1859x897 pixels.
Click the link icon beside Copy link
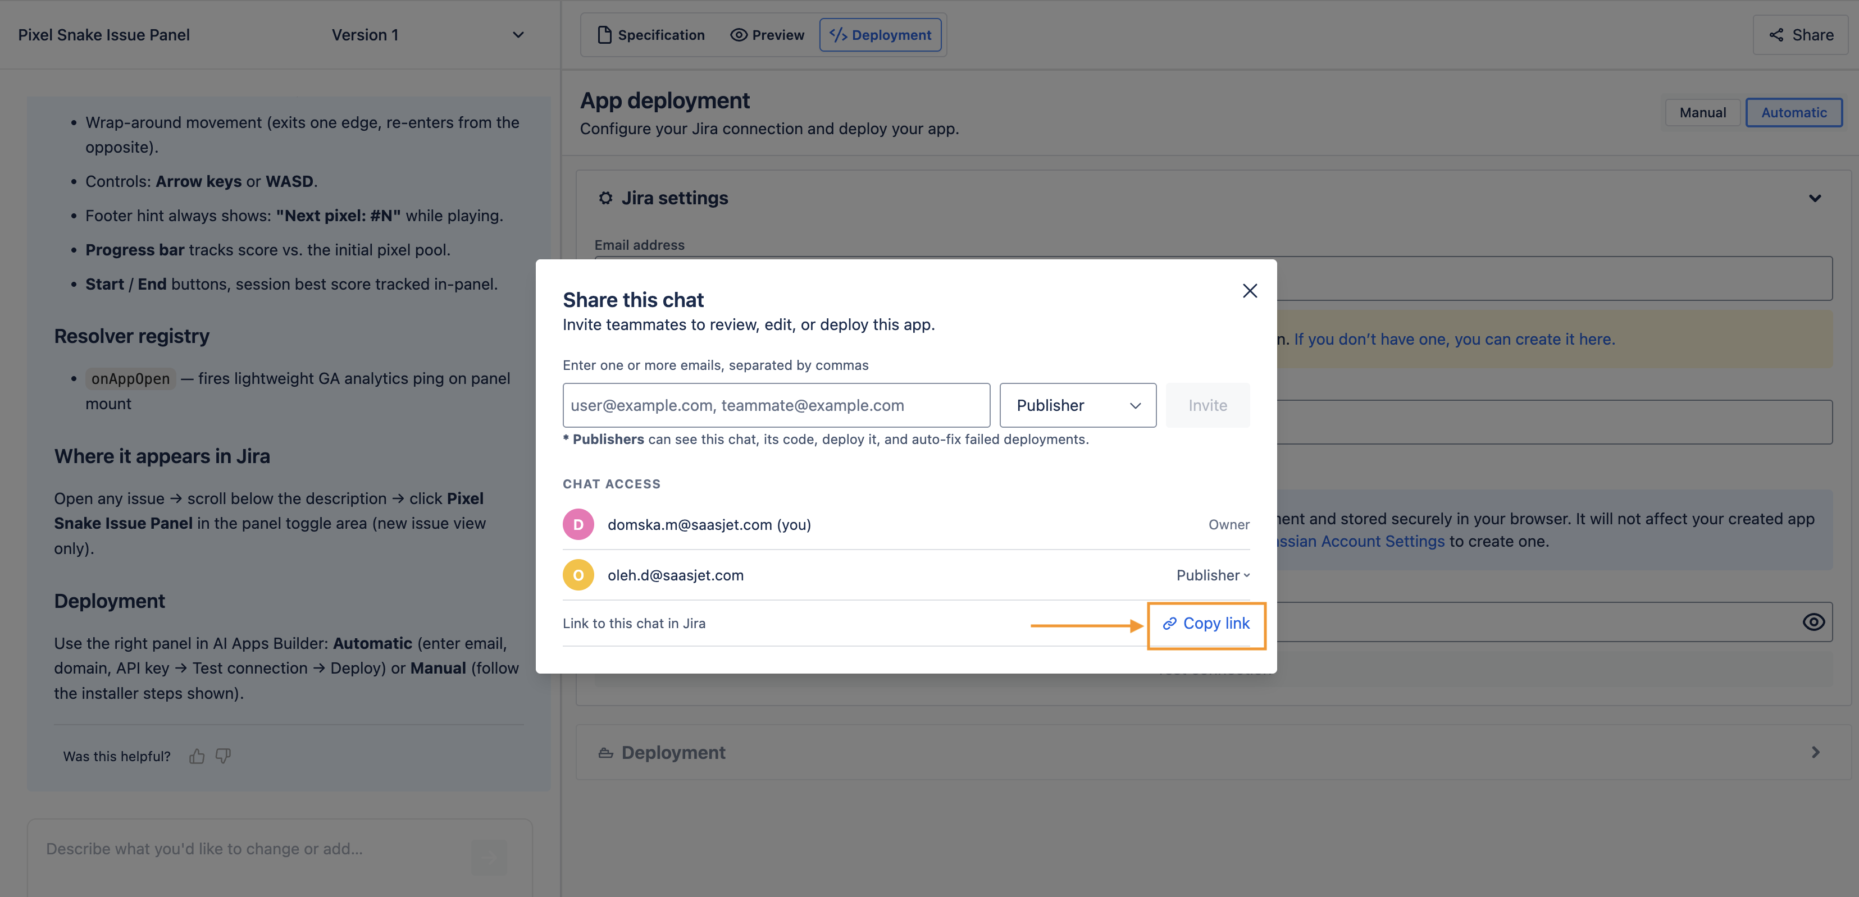1170,623
